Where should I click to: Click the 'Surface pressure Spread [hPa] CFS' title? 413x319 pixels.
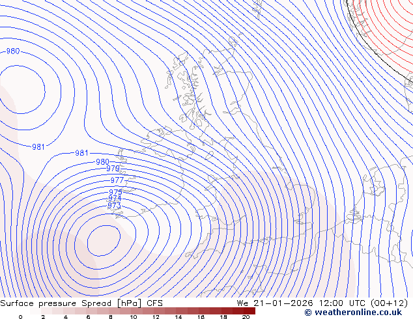81,303
